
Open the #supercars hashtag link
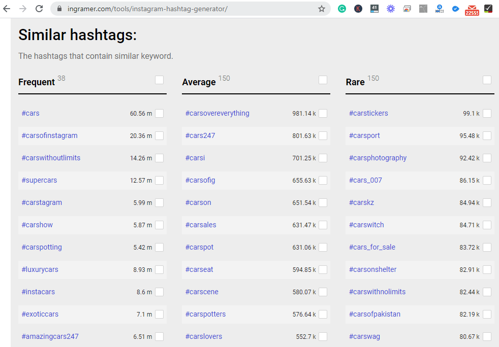point(39,180)
